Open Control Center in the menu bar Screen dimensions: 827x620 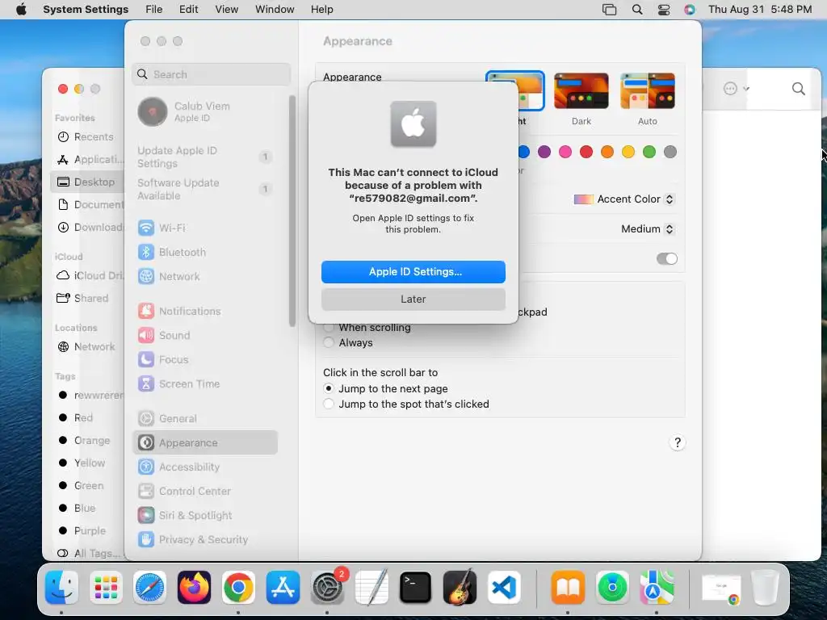pos(664,10)
